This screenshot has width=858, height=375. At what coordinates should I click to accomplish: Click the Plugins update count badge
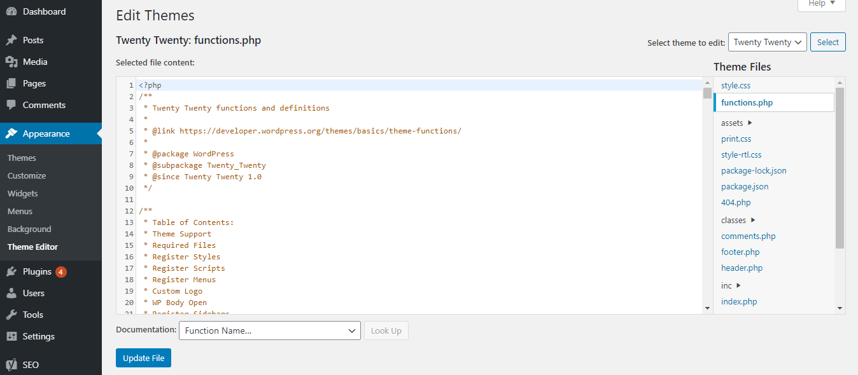(x=60, y=271)
